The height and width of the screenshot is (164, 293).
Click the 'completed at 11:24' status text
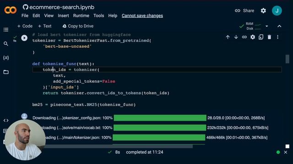(x=145, y=152)
